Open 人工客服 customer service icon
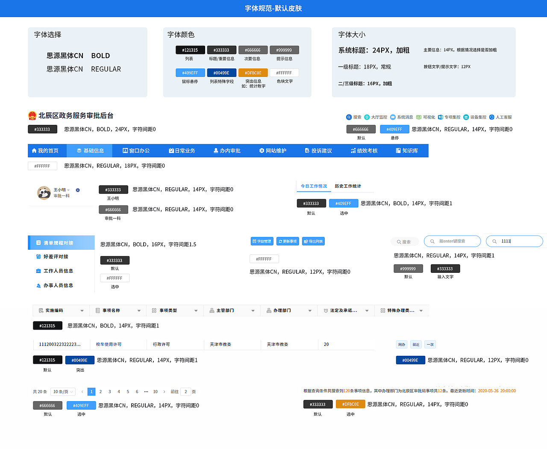The height and width of the screenshot is (449, 547). pos(492,117)
